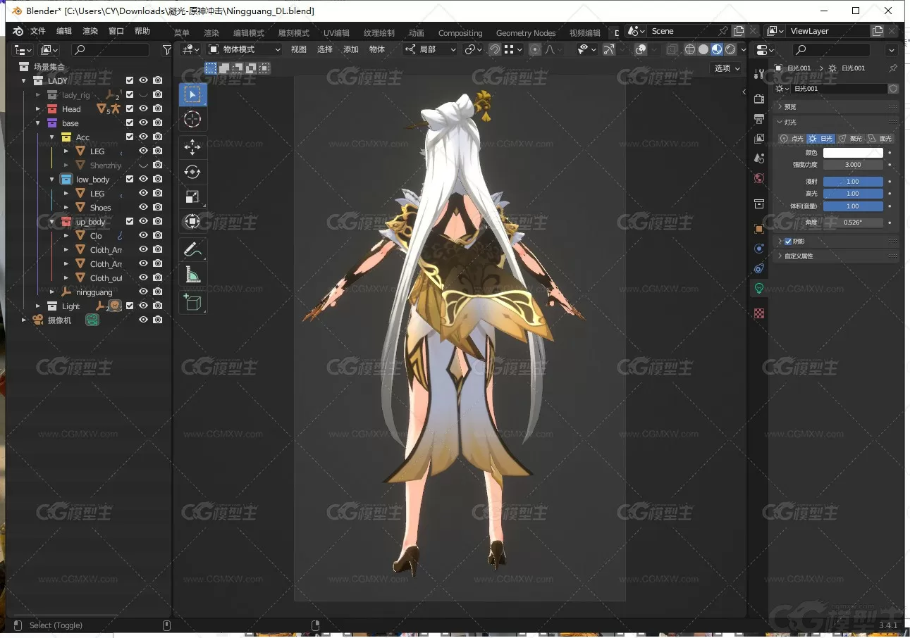Open the Options dropdown in viewport
This screenshot has width=910, height=638.
point(727,68)
